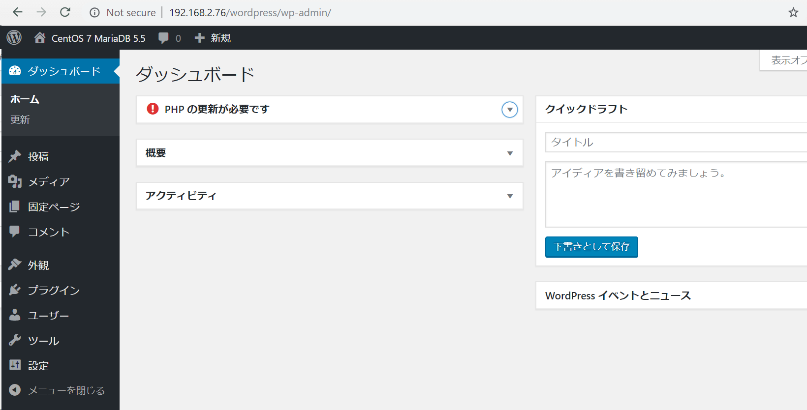The height and width of the screenshot is (410, 807).
Task: Click the browser address bar URL
Action: (250, 13)
